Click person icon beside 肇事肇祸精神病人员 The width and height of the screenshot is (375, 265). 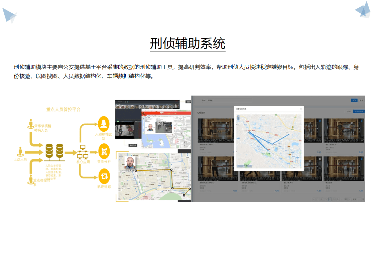pos(31,124)
